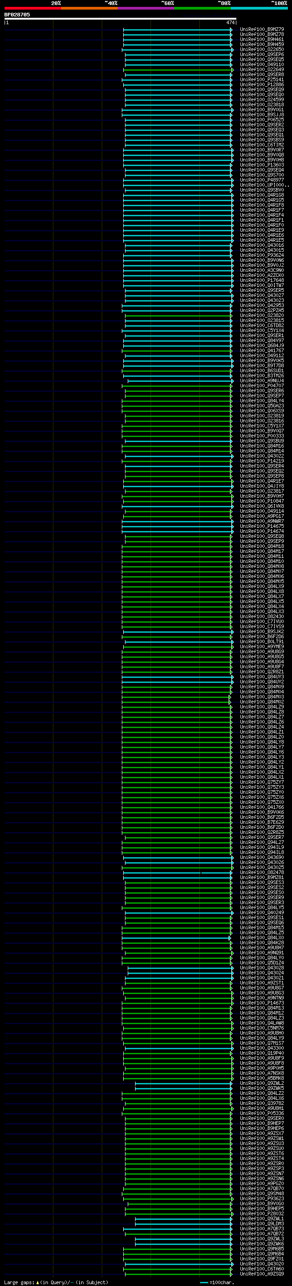Image resolution: width=292 pixels, height=1286 pixels.
Task: Select the UniRef100_Q84UY3 label
Action: click(261, 677)
